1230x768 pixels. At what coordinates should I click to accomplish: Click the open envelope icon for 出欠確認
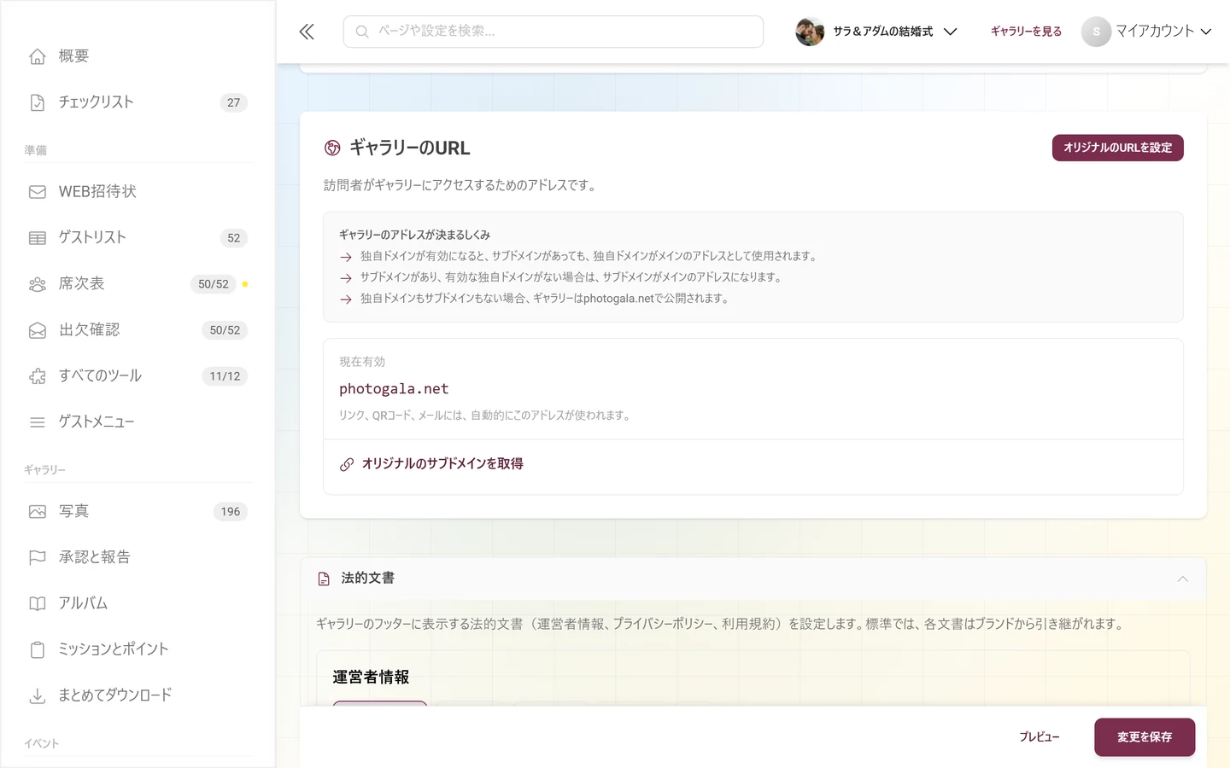tap(38, 330)
